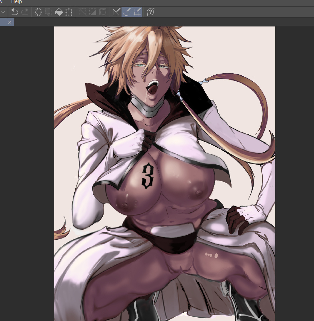
Task: Click the Clear layer content icon
Action: tap(38, 12)
